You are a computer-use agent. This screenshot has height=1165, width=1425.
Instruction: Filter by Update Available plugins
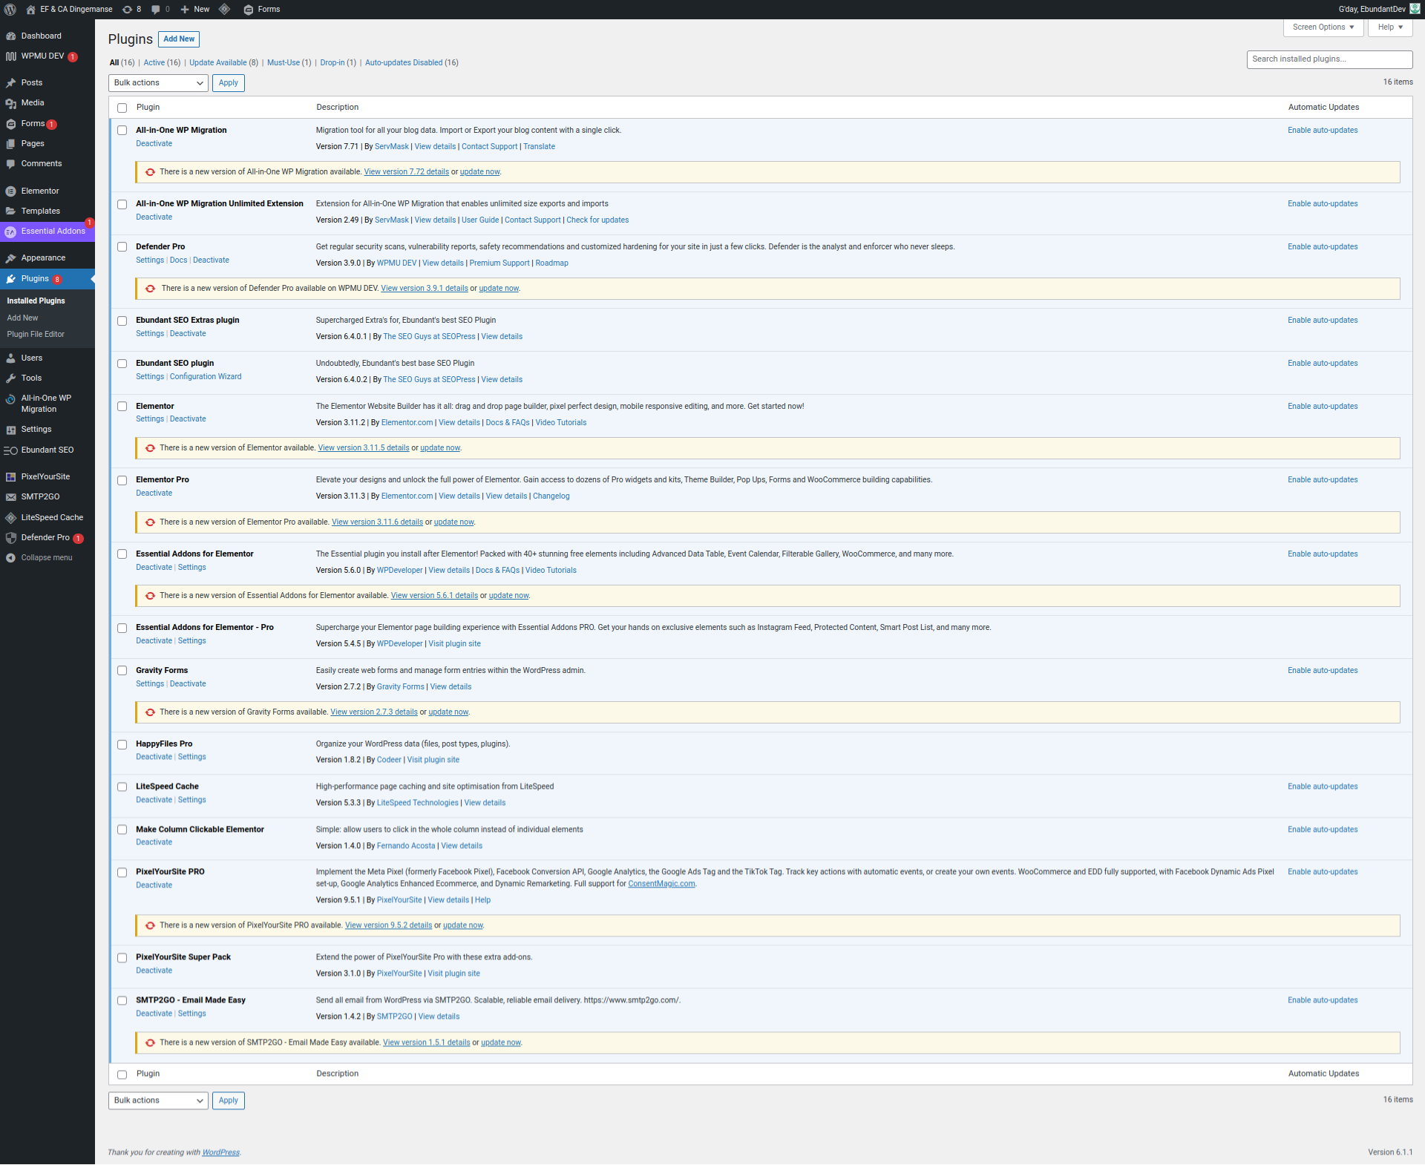(x=217, y=63)
